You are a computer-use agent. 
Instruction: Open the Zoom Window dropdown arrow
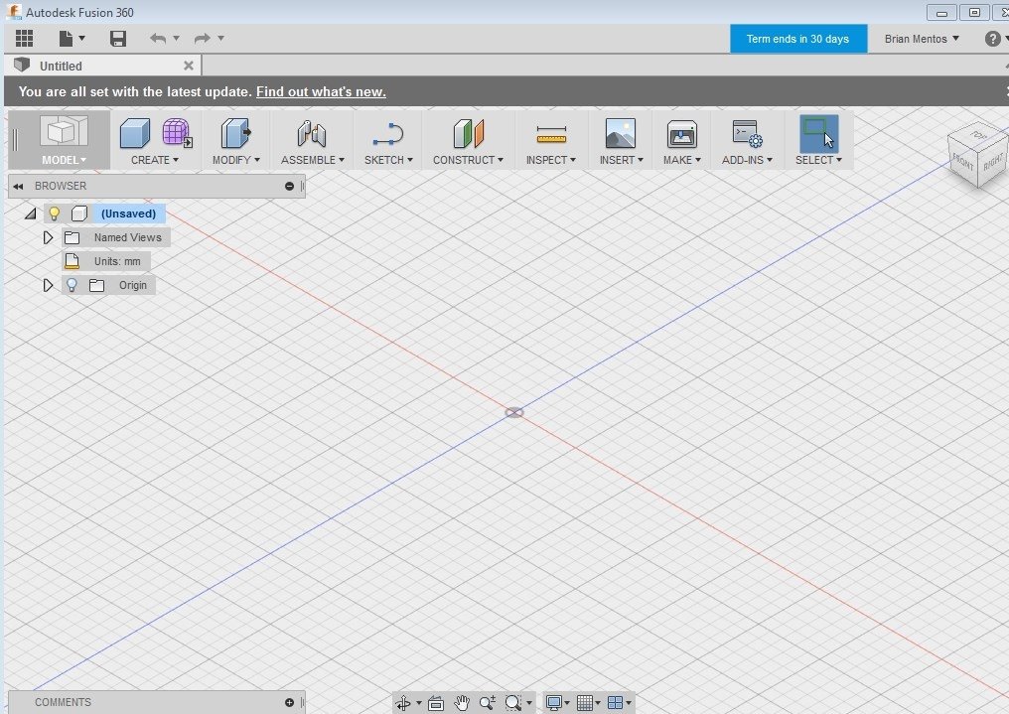529,703
